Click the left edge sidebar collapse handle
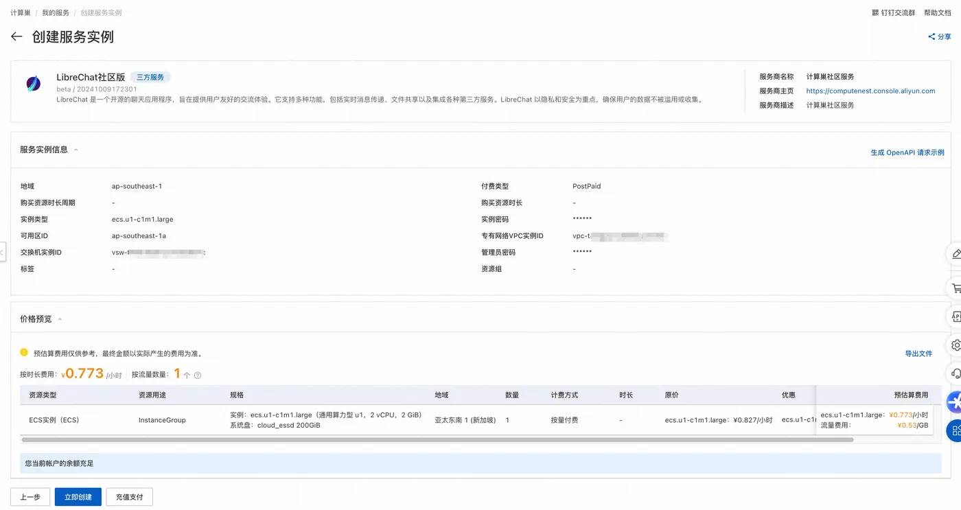This screenshot has height=510, width=961. click(2, 253)
